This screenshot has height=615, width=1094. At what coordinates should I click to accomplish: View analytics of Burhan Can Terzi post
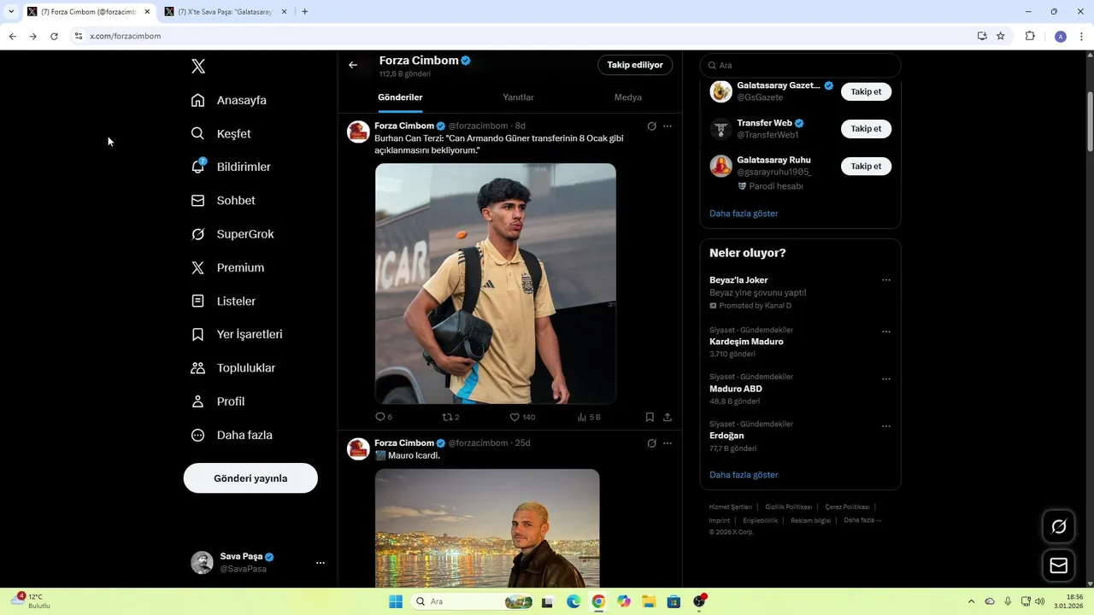coord(582,417)
